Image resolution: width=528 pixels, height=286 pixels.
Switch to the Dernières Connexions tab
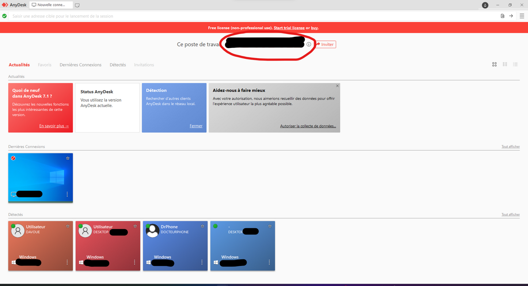[x=80, y=65]
